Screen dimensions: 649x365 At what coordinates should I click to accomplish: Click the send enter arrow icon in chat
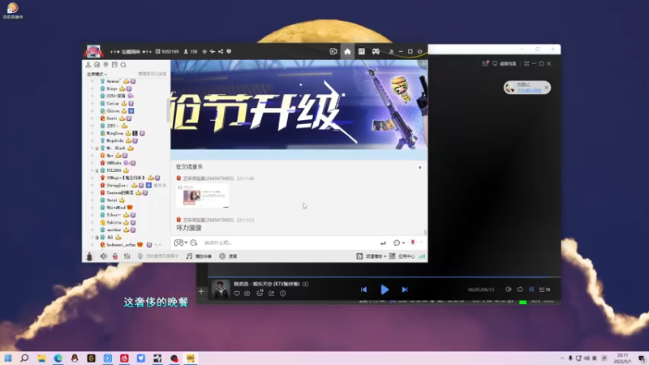click(383, 243)
